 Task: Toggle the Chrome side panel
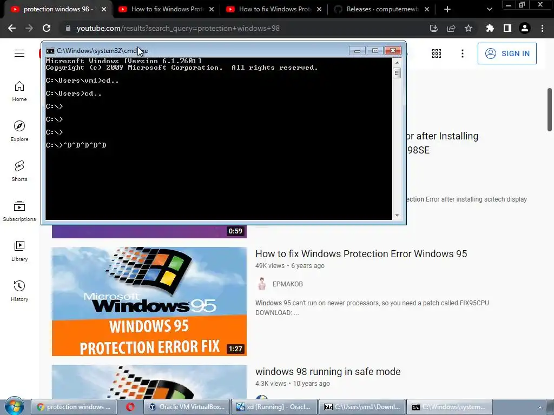pos(507,28)
